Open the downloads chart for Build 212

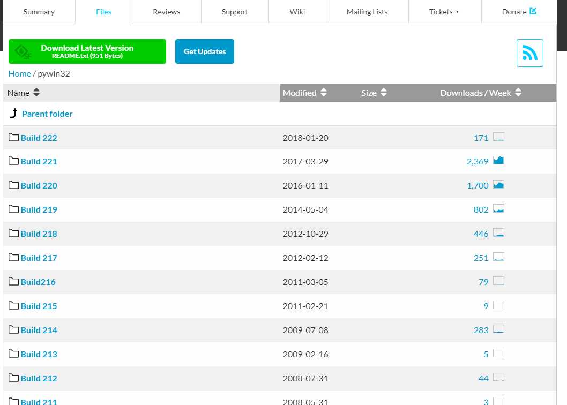click(x=498, y=377)
